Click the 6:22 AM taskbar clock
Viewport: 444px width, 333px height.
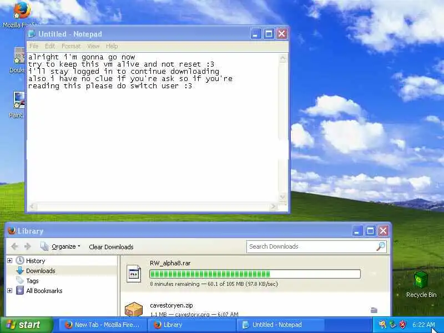(423, 325)
